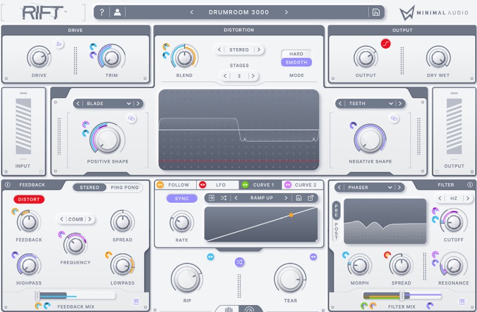Switch feedback to Ping Pong mode
Viewport: 477px width, 312px height.
coord(125,188)
